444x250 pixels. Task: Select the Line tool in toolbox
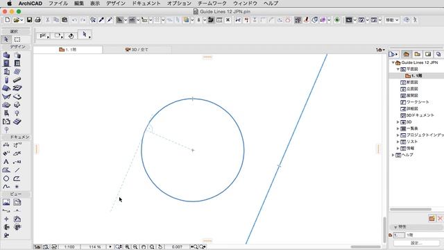point(17,170)
